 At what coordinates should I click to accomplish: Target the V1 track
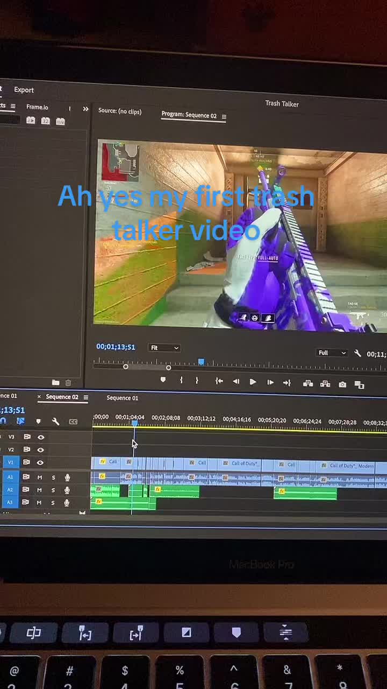tap(10, 462)
